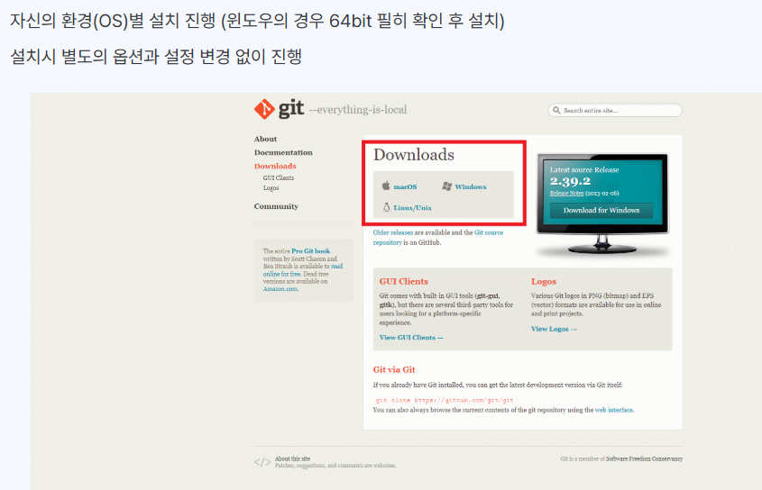Open Logos sidebar sub-item
762x490 pixels.
click(271, 188)
